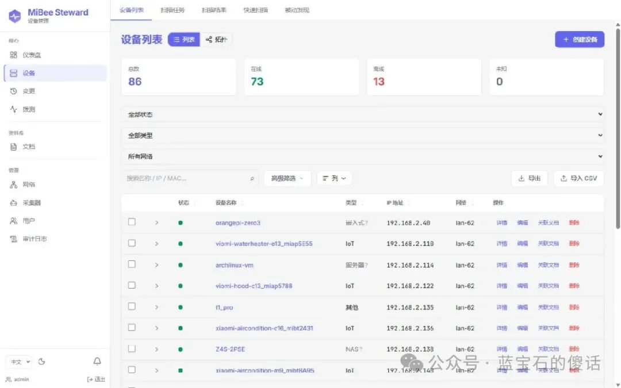Click the vertical page scrollbar
Viewport: 621px width, 388px height.
click(618, 128)
